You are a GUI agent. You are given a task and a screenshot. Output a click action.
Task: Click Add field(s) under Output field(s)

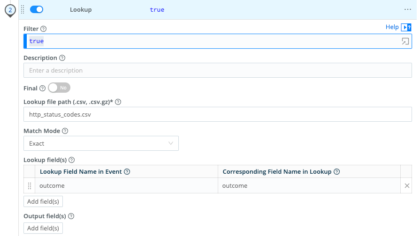(43, 228)
